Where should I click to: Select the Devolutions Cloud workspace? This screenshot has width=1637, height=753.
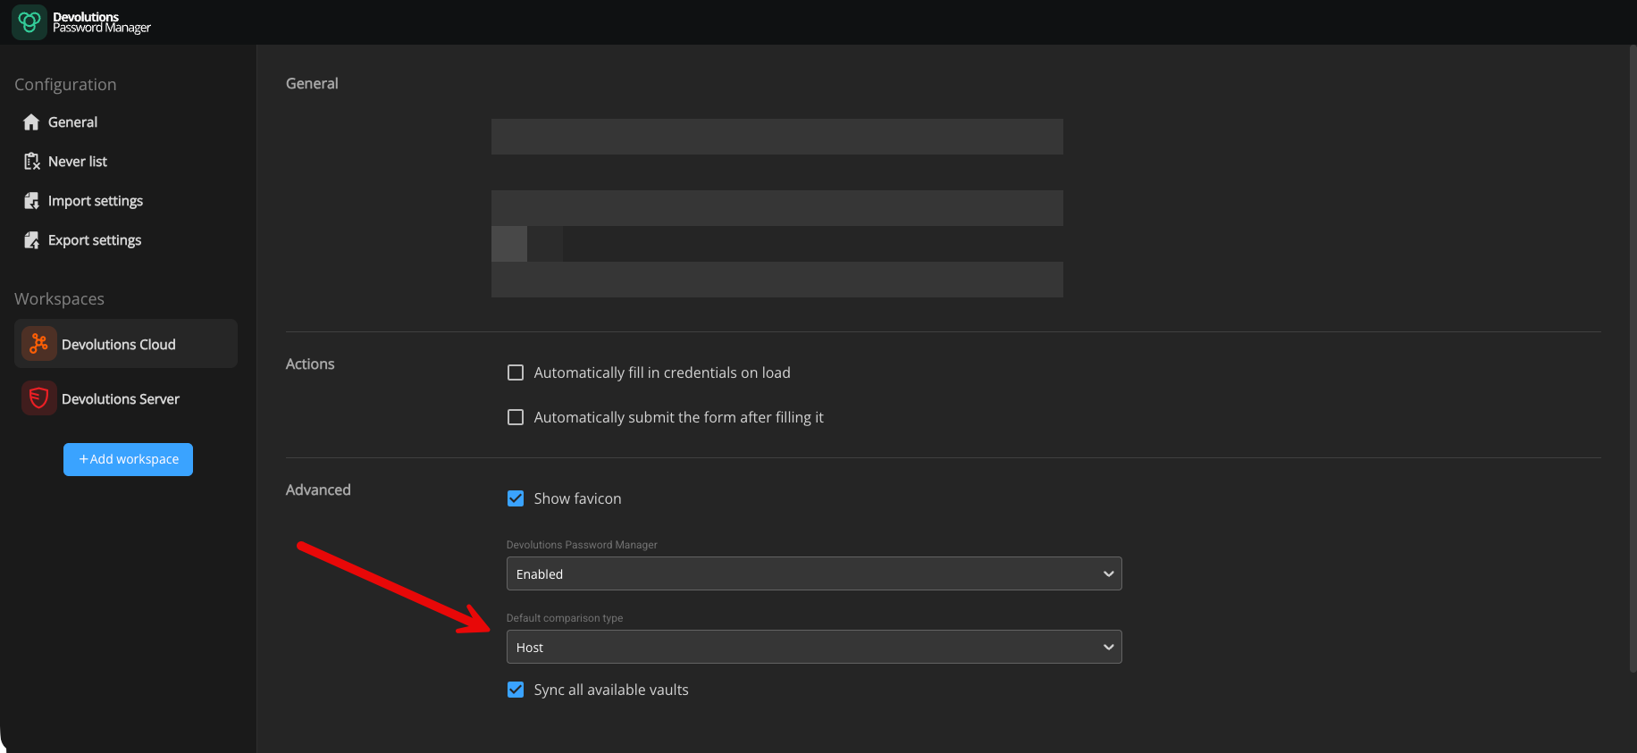(x=126, y=344)
